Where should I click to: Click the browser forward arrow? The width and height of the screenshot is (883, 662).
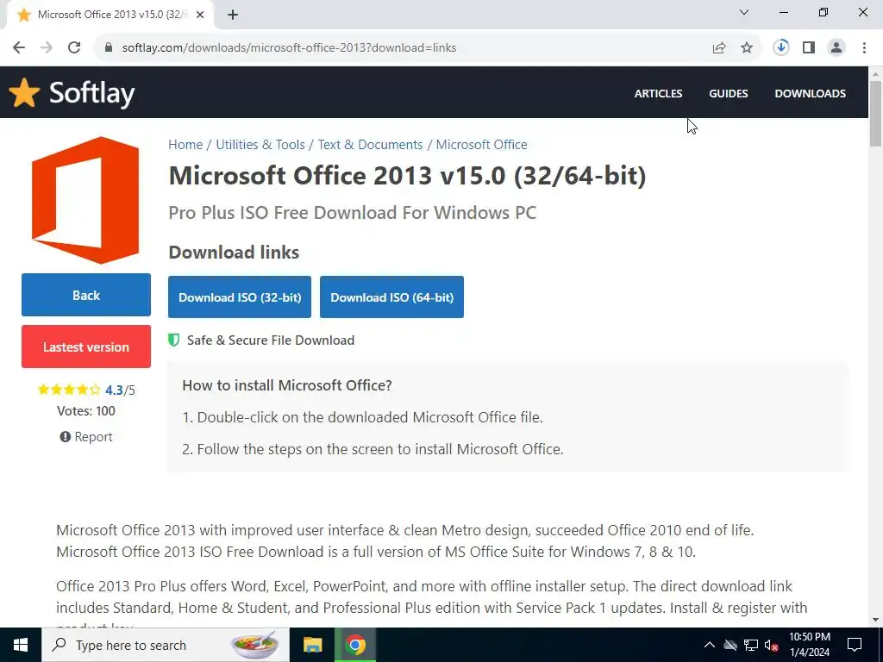pos(47,48)
